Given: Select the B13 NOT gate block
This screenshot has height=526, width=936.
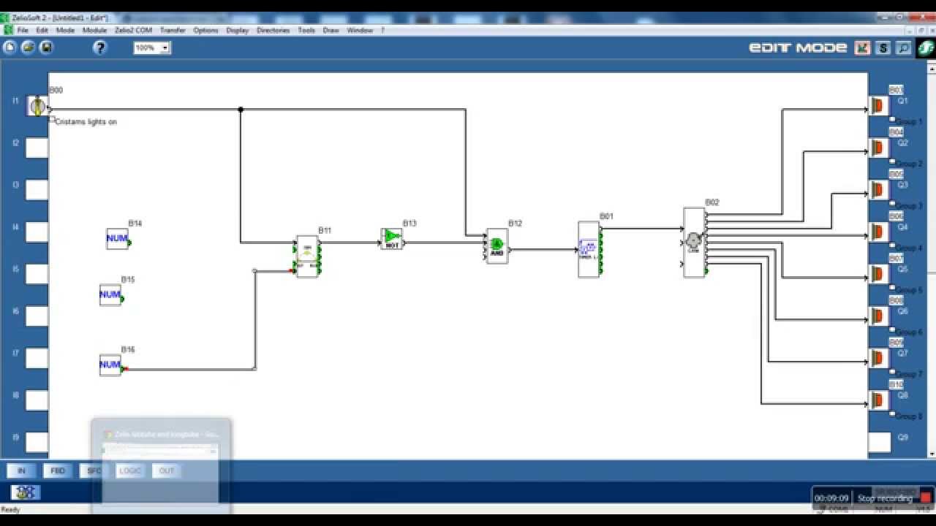Looking at the screenshot, I should point(392,239).
